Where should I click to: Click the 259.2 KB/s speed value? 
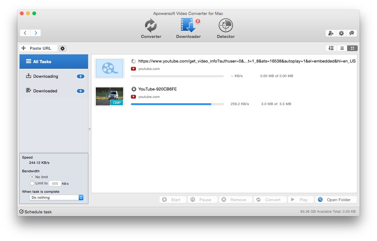[240, 104]
